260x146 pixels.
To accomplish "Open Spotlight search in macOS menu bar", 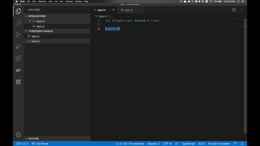I will pyautogui.click(x=238, y=1).
